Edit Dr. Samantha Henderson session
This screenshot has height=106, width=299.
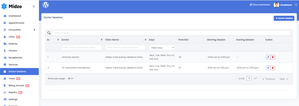268,68
